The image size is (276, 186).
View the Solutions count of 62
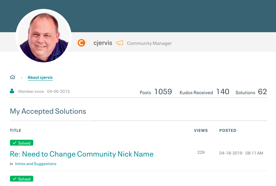point(262,92)
